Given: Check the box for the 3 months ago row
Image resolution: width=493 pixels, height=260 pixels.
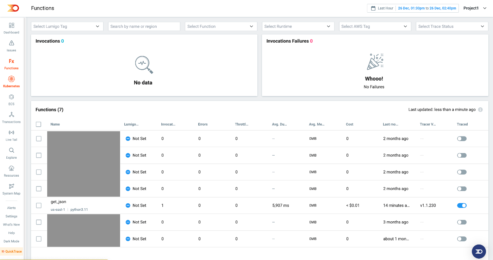Looking at the screenshot, I should (x=39, y=222).
